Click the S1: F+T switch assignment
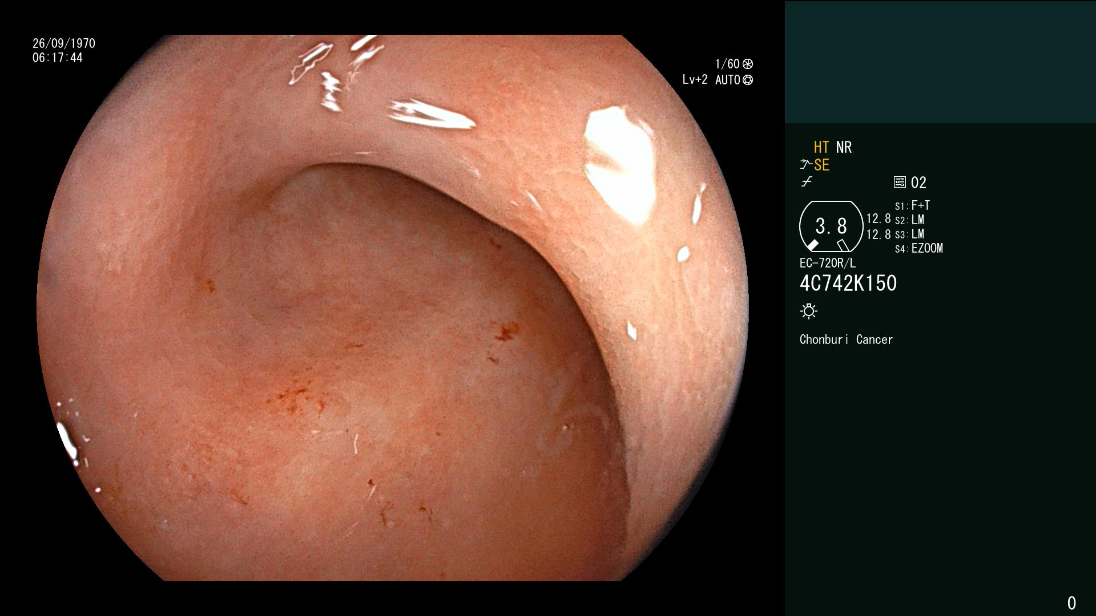 click(x=913, y=205)
